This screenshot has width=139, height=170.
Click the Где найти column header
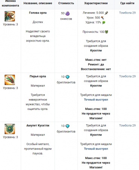pos(127,3)
